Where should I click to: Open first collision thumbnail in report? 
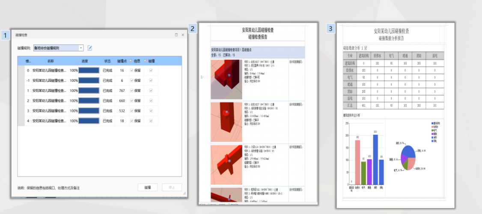226,80
